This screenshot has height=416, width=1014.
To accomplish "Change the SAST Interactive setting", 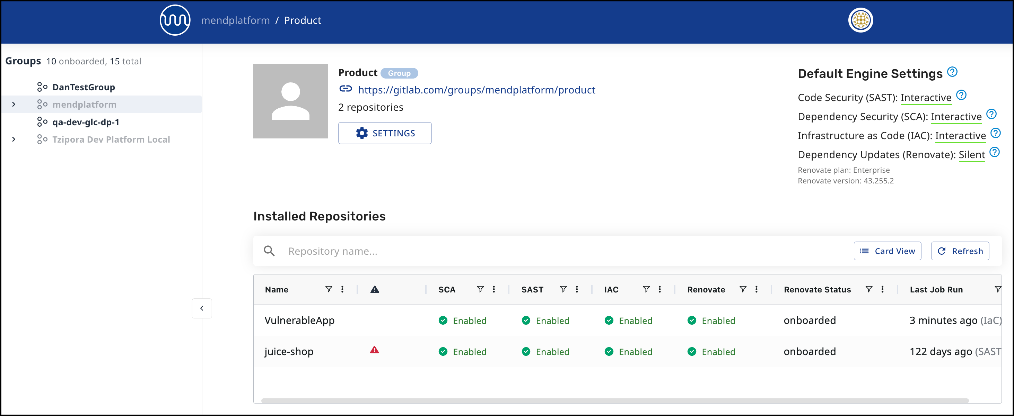I will click(x=926, y=98).
